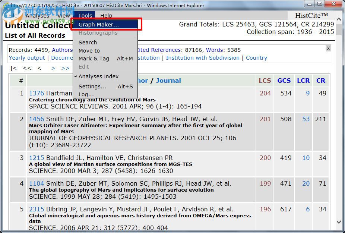Sort by the Journal column header link
Image resolution: width=345 pixels, height=233 pixels.
[168, 81]
